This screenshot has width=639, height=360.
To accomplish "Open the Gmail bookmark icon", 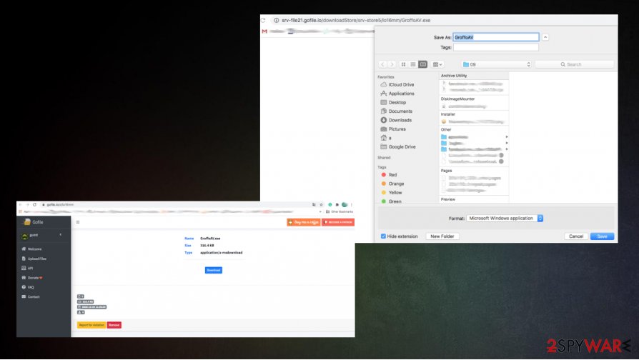I will [x=264, y=31].
